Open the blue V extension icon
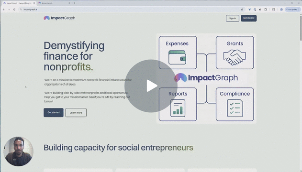This screenshot has width=302, height=172. click(x=249, y=10)
